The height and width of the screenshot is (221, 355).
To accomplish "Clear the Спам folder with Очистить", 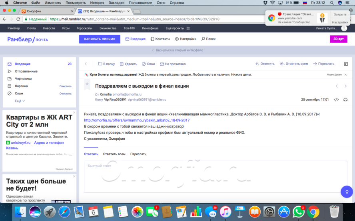I will (66, 94).
